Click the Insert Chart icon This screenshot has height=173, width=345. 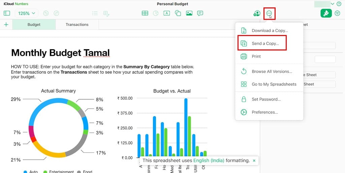tap(156, 13)
